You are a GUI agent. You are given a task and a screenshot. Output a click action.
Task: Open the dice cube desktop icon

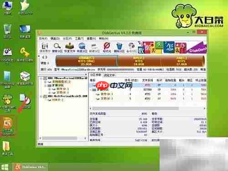click(25, 78)
